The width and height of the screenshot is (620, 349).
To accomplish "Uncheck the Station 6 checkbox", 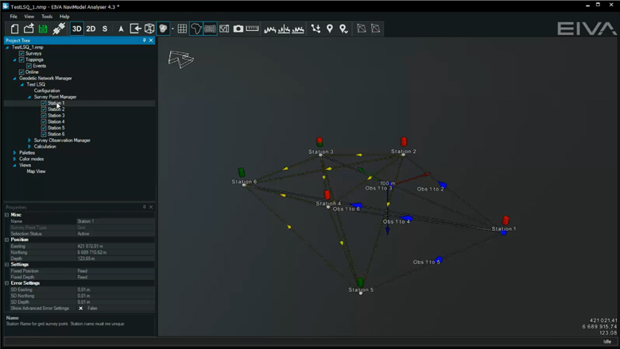I will pyautogui.click(x=44, y=134).
